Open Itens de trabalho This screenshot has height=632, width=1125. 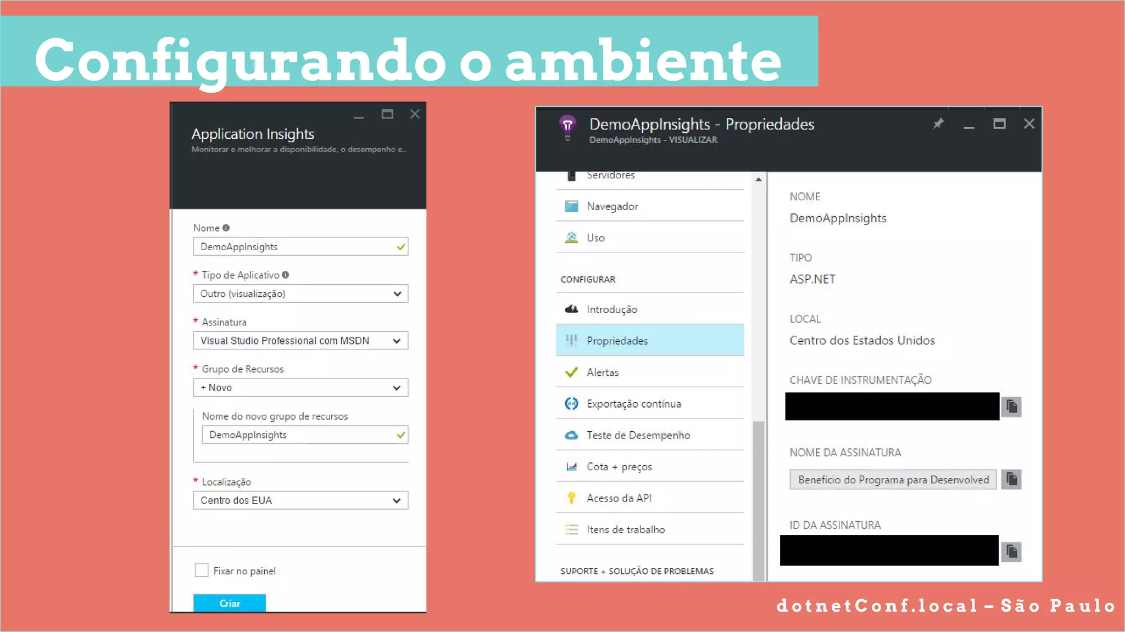coord(650,529)
